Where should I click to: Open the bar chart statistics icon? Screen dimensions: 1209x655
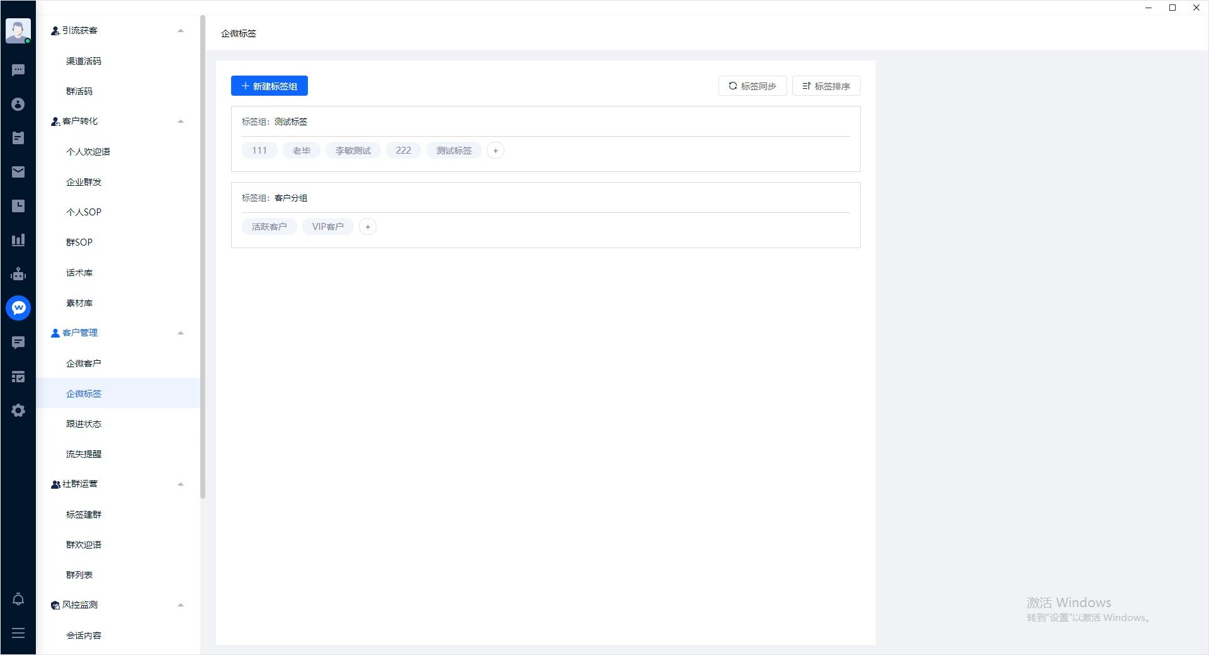(18, 240)
